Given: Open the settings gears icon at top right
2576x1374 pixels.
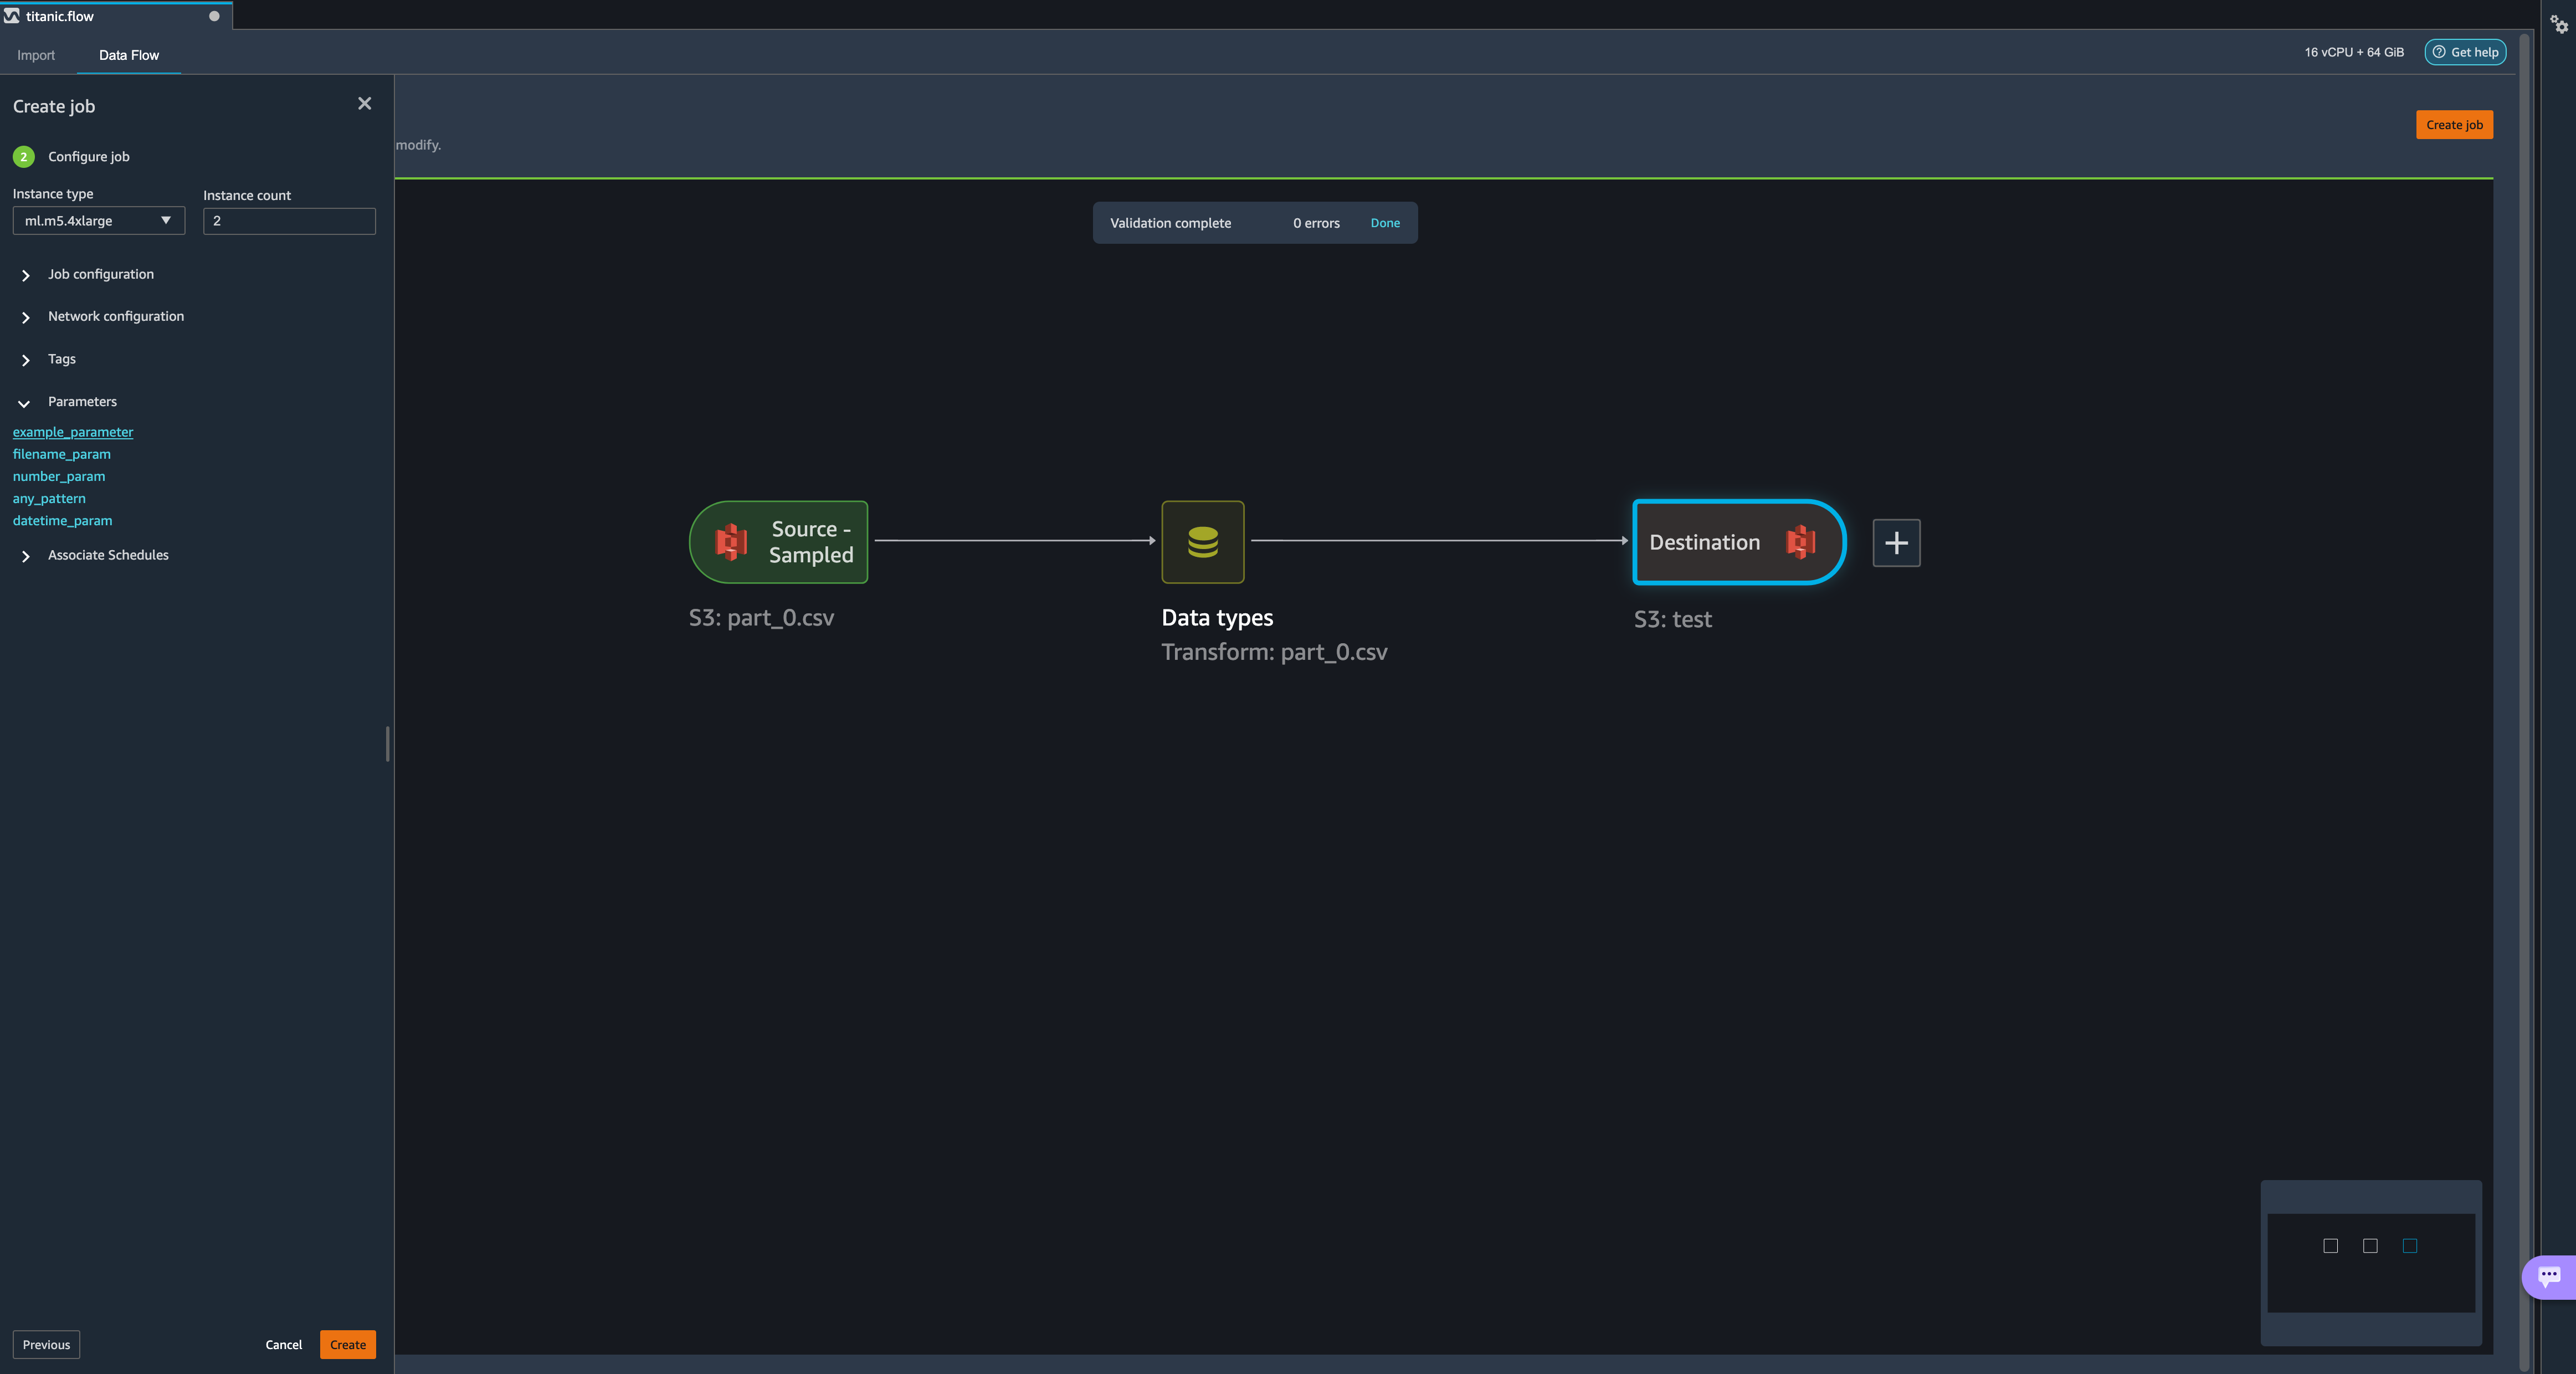Looking at the screenshot, I should tap(2558, 24).
